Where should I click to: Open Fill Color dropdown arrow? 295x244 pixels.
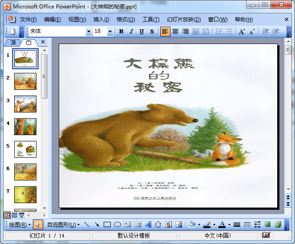(199, 224)
